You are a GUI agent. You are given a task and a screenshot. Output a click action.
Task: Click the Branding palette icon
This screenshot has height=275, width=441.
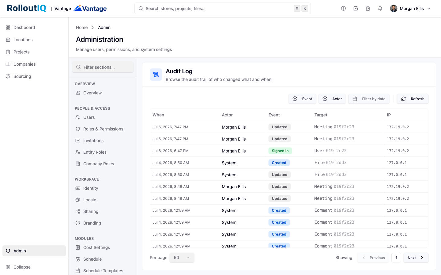[x=78, y=223]
